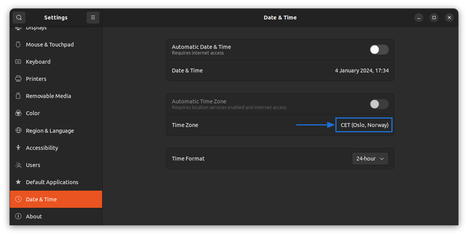Click the Date & Time row to set date
Image resolution: width=468 pixels, height=236 pixels.
point(280,70)
